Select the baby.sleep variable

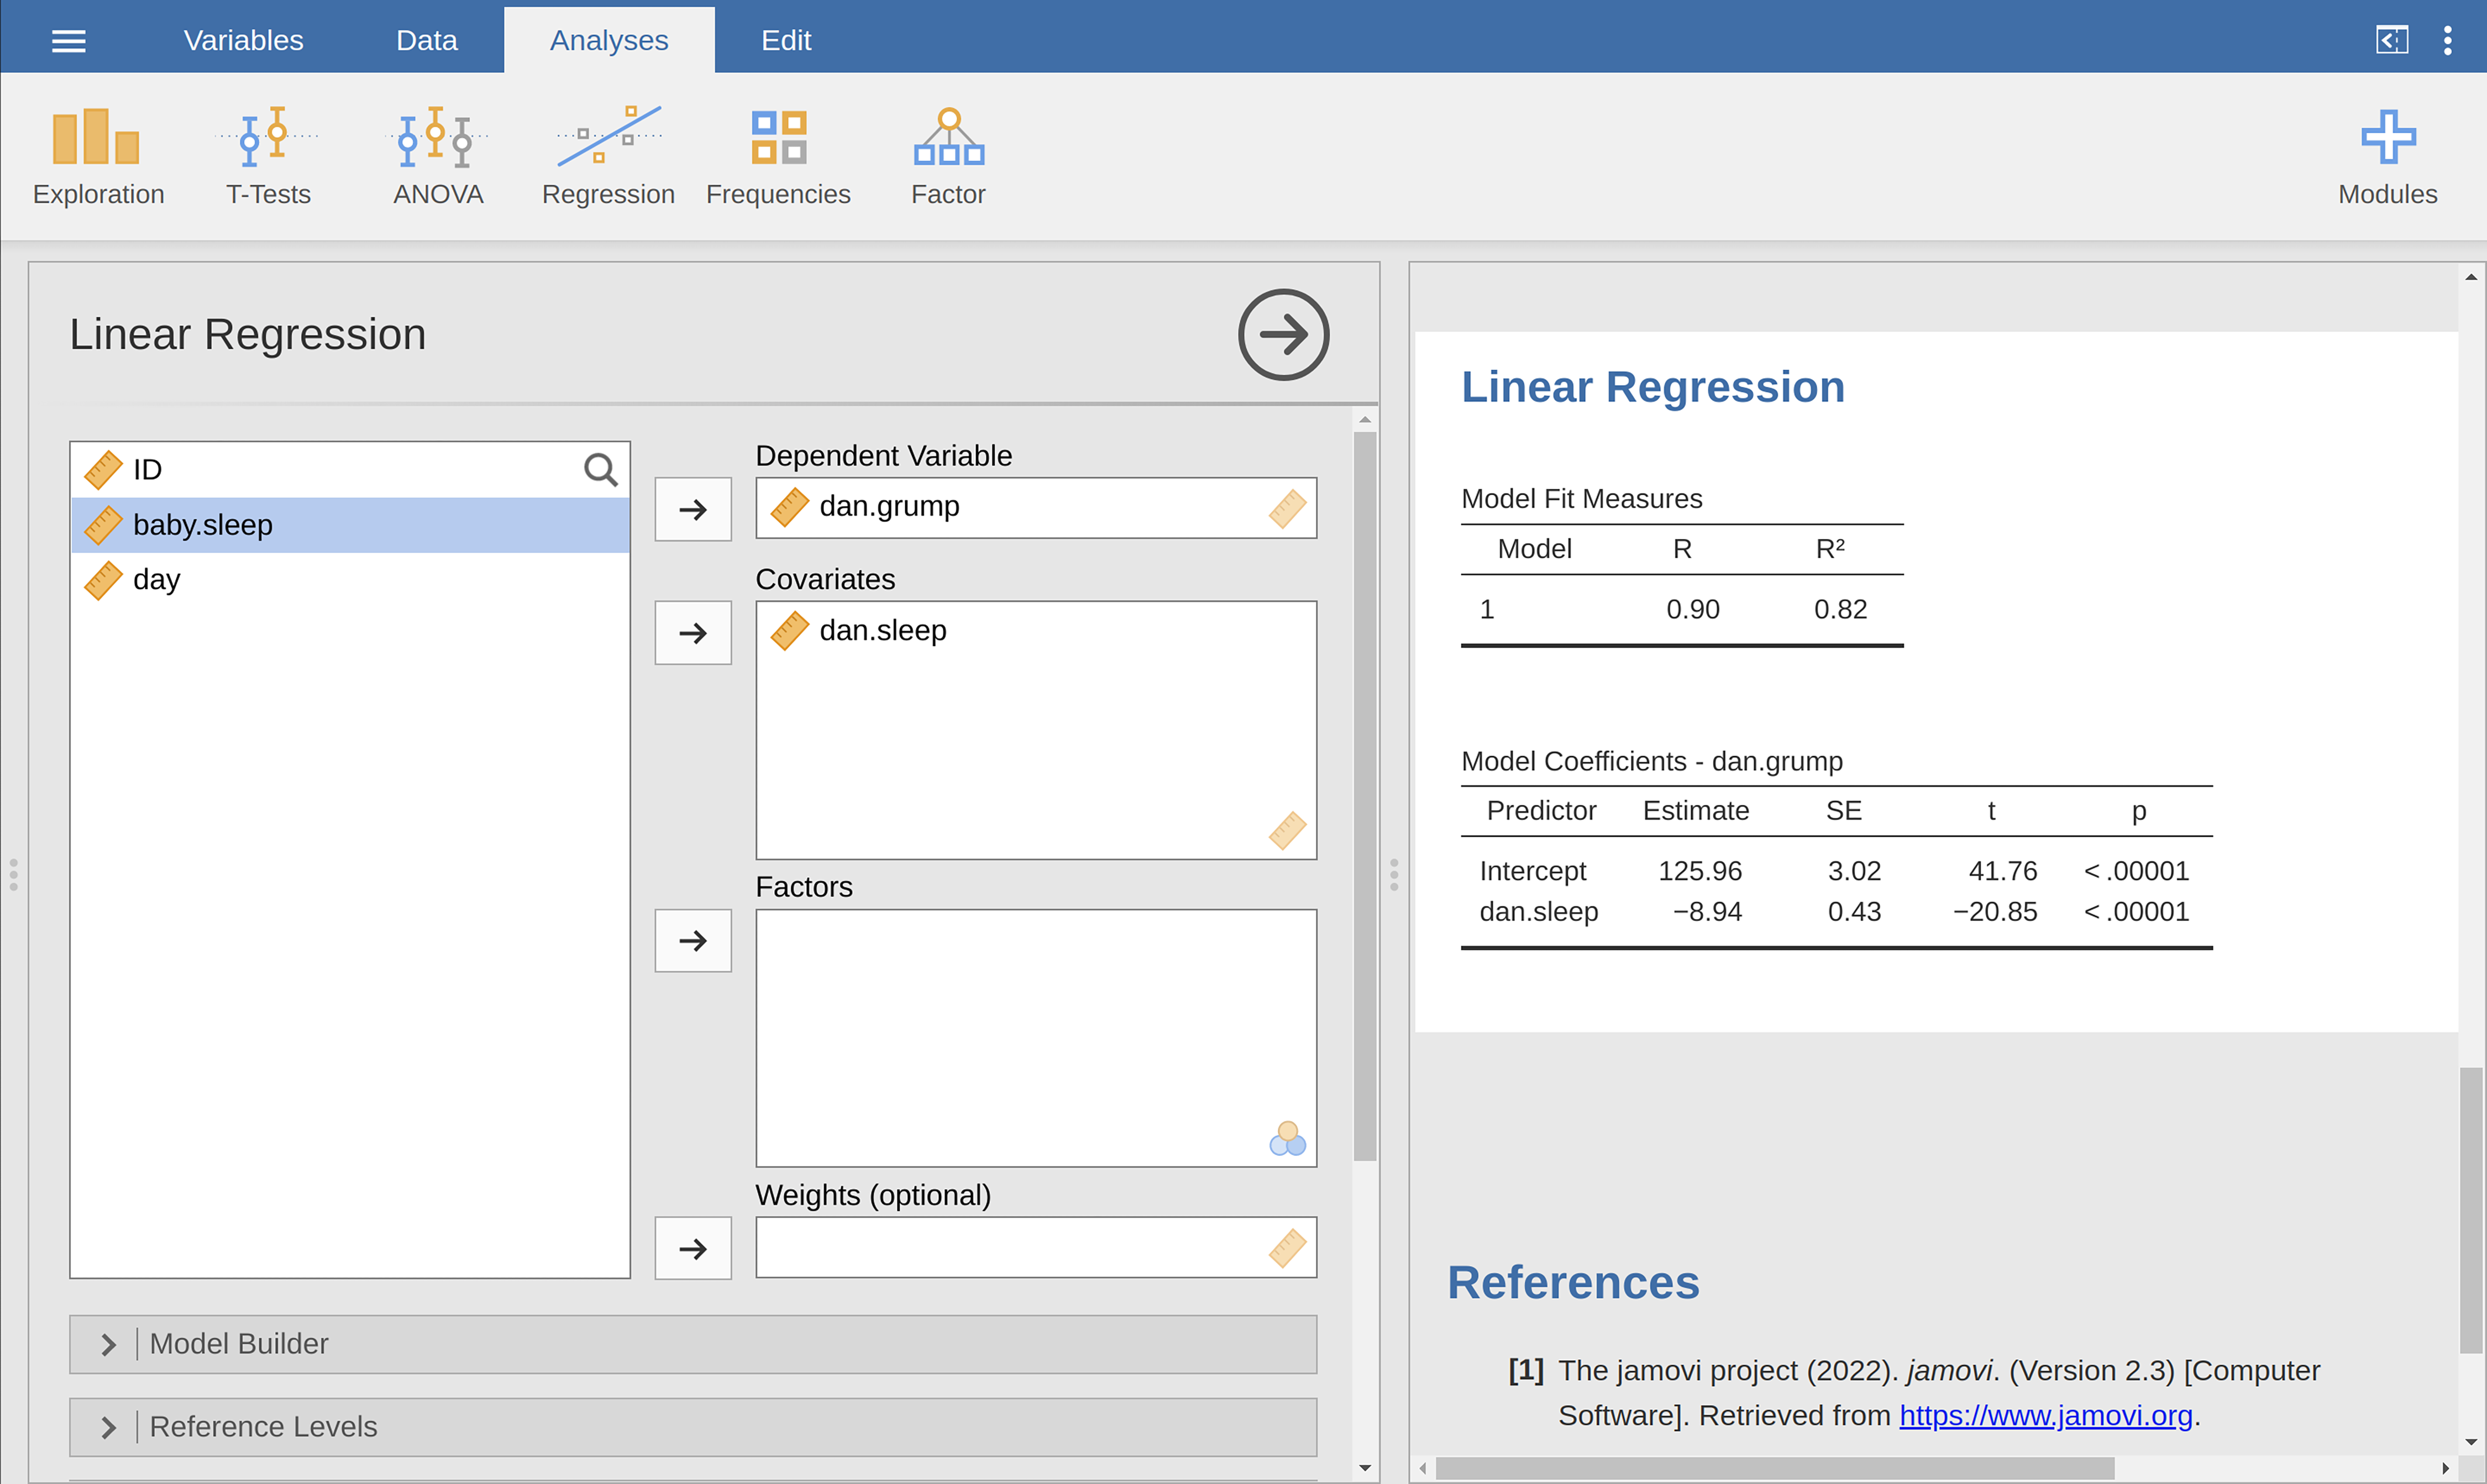tap(350, 524)
